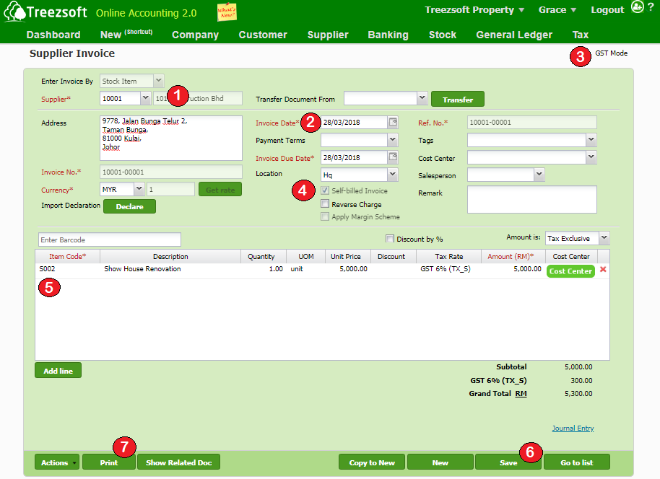Click the Show Related Doc button

pos(178,462)
